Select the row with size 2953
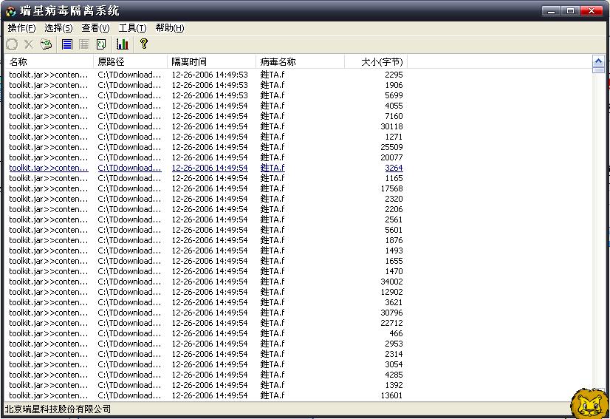This screenshot has width=610, height=419. tap(206, 344)
